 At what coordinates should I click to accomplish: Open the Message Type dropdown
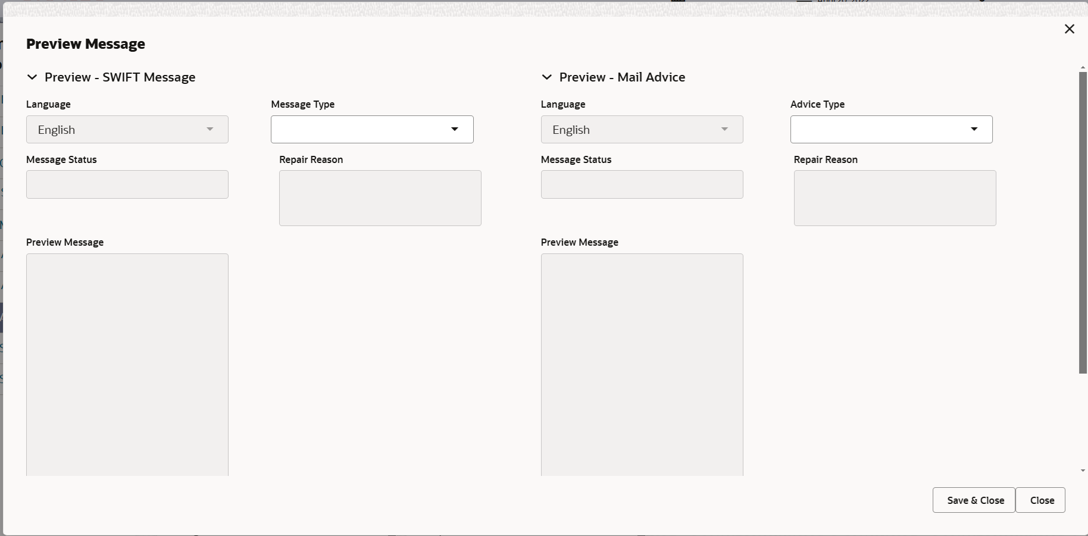(372, 130)
